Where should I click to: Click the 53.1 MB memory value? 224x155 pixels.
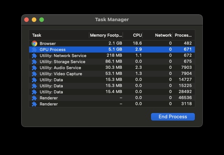pos(114,73)
